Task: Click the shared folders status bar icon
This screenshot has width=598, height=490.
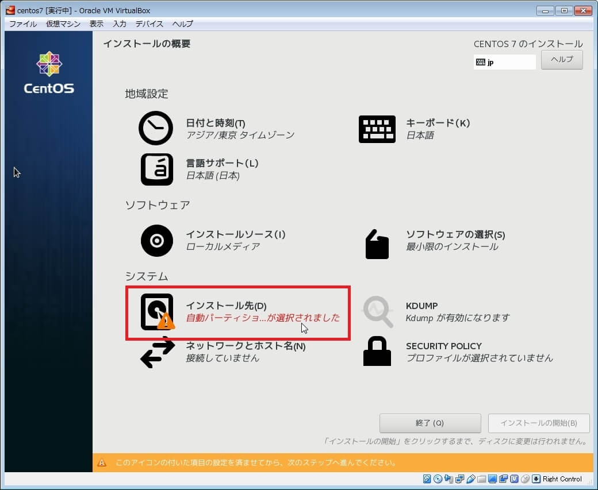Action: click(x=481, y=479)
